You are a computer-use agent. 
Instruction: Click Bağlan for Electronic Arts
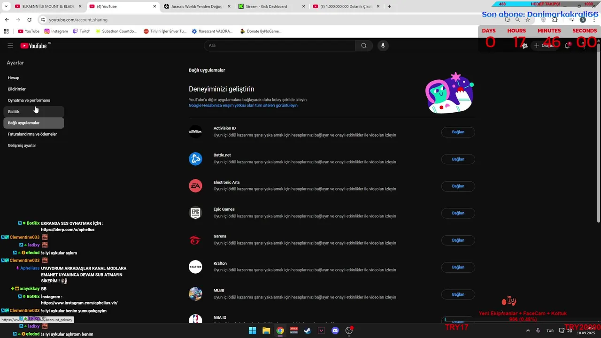point(458,186)
